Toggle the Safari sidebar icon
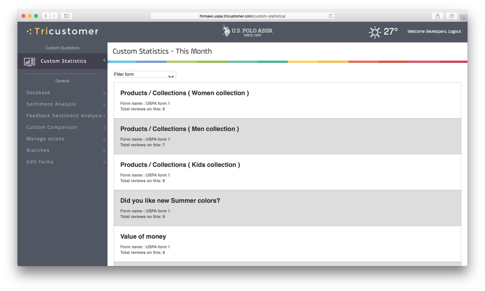485x291 pixels. (67, 16)
